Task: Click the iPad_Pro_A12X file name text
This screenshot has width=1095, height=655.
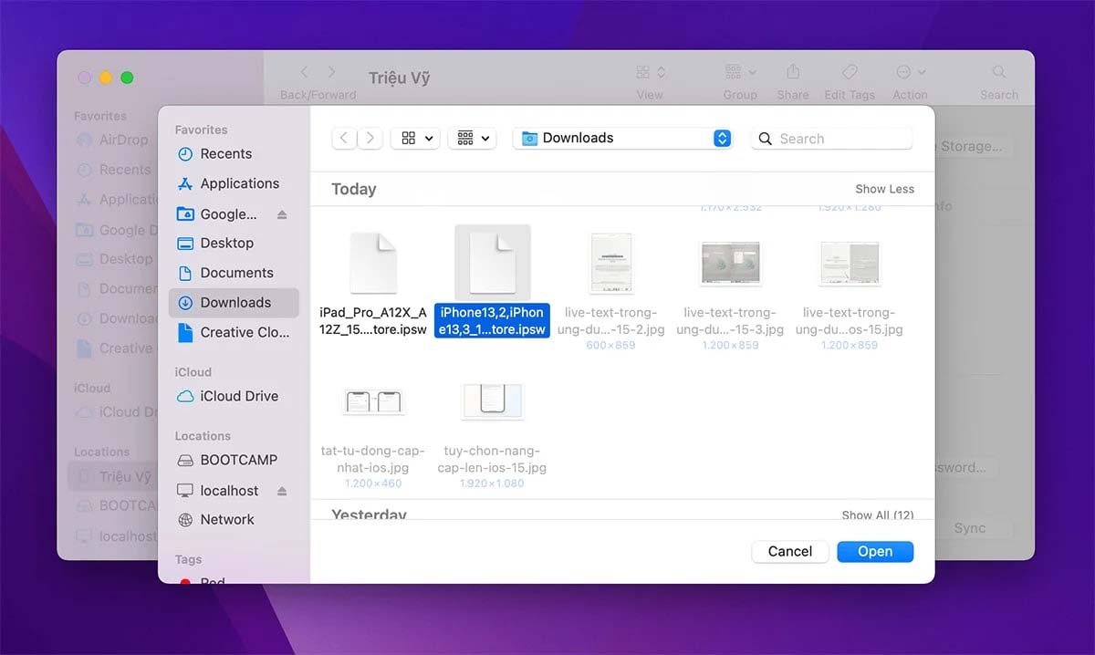Action: pos(373,320)
